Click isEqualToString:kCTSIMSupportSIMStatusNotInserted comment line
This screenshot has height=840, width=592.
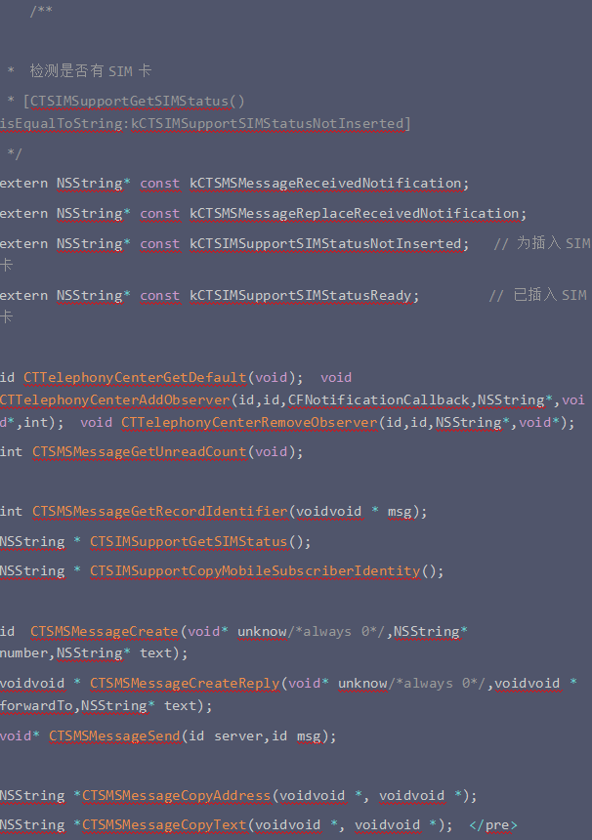(205, 124)
